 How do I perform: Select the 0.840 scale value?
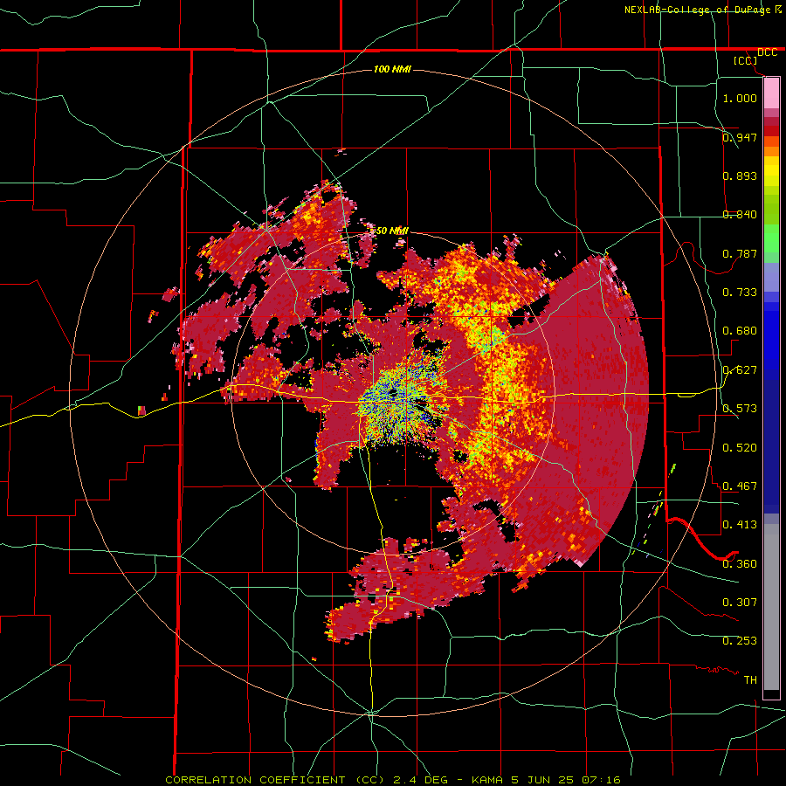click(x=740, y=215)
